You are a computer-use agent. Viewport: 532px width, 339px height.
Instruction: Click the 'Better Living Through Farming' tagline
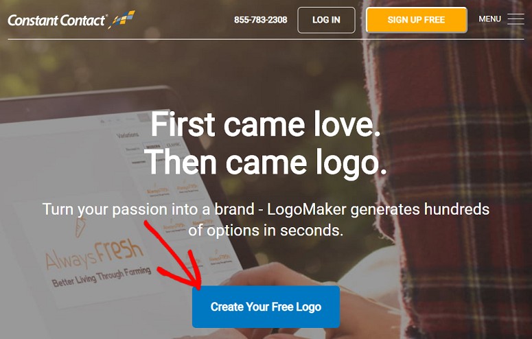[x=102, y=277]
